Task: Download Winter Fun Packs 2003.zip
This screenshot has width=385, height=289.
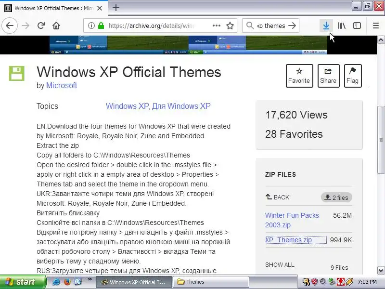Action: coord(292,220)
